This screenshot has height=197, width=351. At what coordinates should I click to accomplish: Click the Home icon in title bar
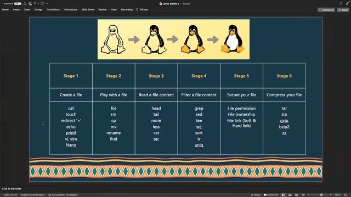pyautogui.click(x=25, y=4)
